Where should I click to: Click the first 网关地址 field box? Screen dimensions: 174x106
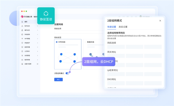coord(116,56)
